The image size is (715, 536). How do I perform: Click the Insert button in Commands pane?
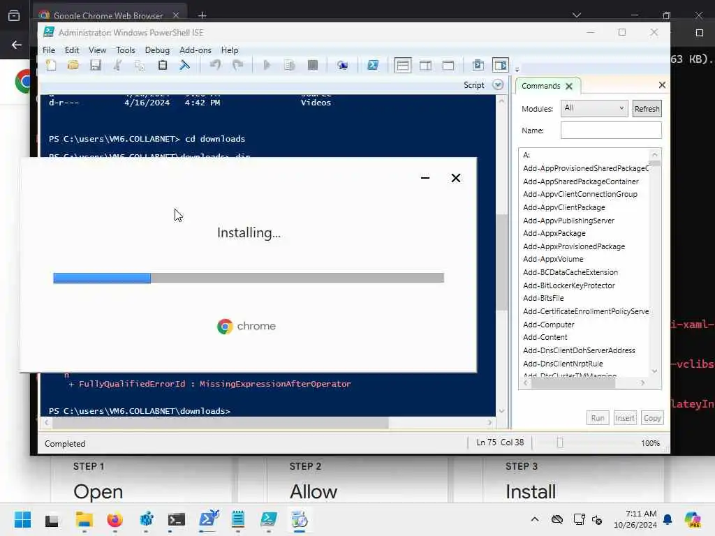click(x=625, y=418)
